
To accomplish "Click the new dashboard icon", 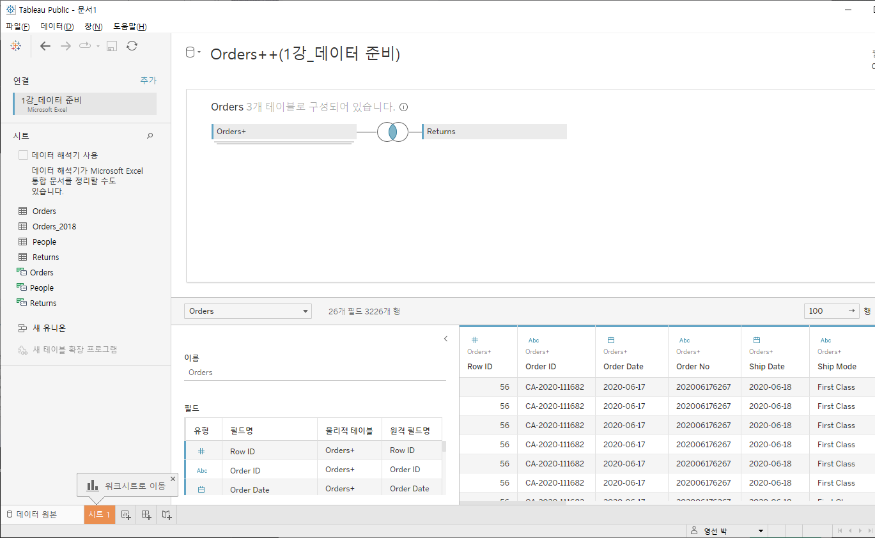I will click(146, 514).
